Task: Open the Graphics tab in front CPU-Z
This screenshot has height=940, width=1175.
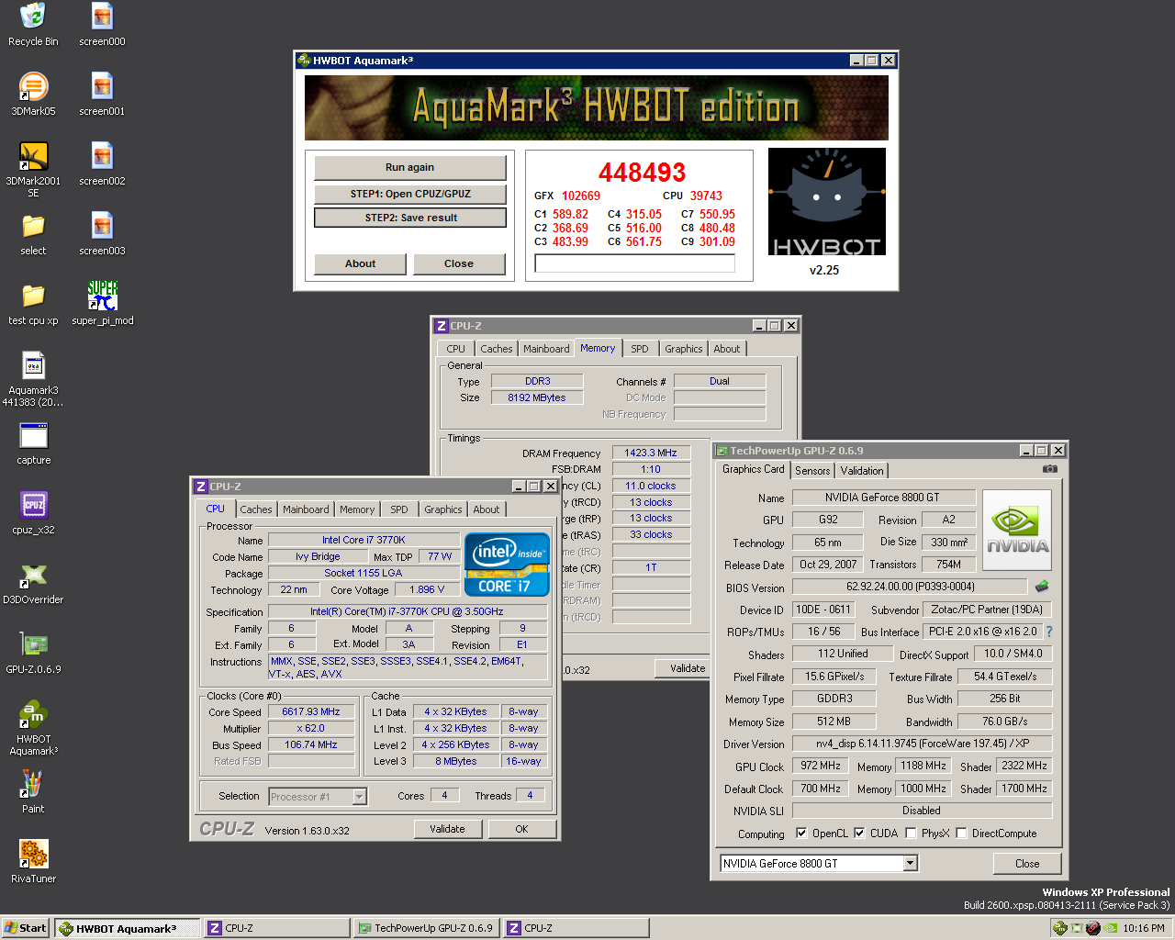Action: tap(443, 509)
